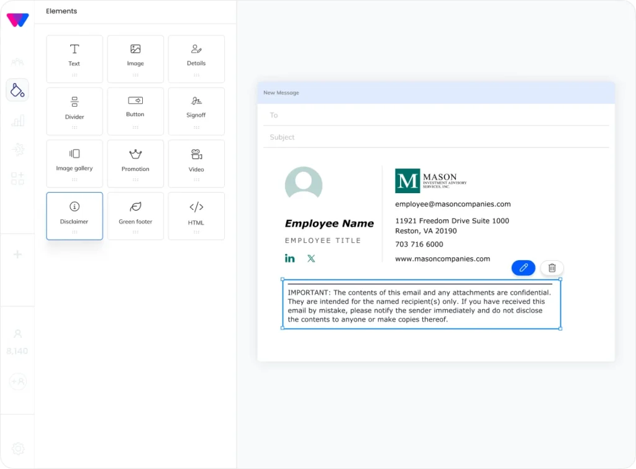Image resolution: width=636 pixels, height=469 pixels.
Task: Select the Text element tile
Action: pos(75,58)
